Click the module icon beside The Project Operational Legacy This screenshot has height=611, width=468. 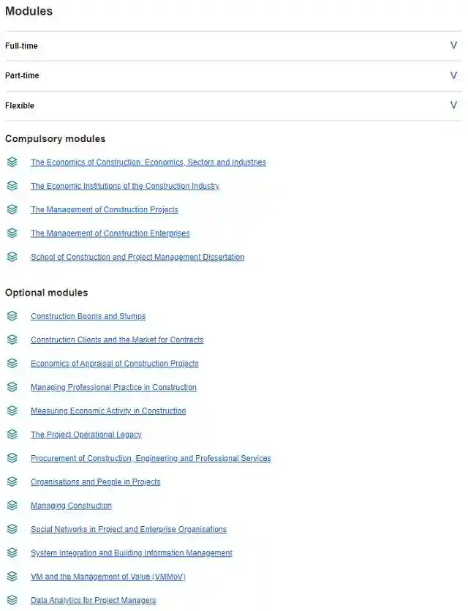[12, 435]
